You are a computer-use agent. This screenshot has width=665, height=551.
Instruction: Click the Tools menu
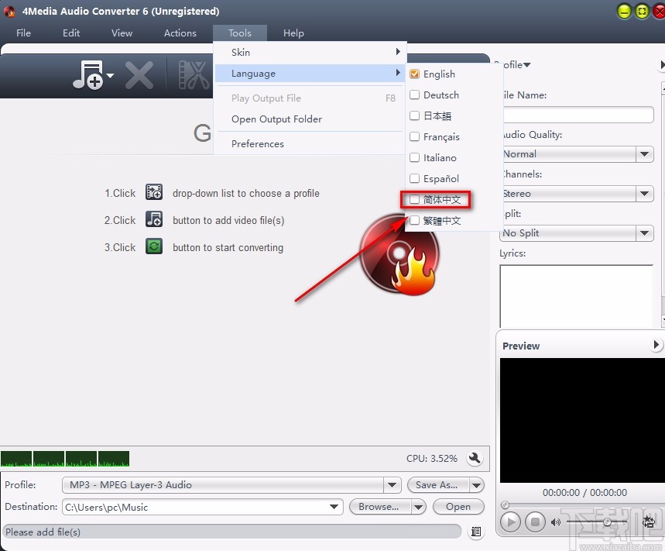[240, 33]
